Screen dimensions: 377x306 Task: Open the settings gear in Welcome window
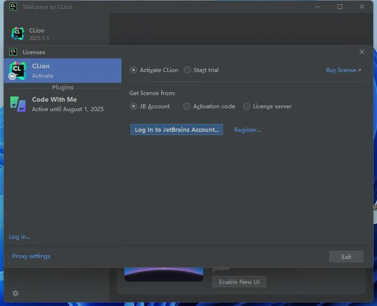coord(16,293)
